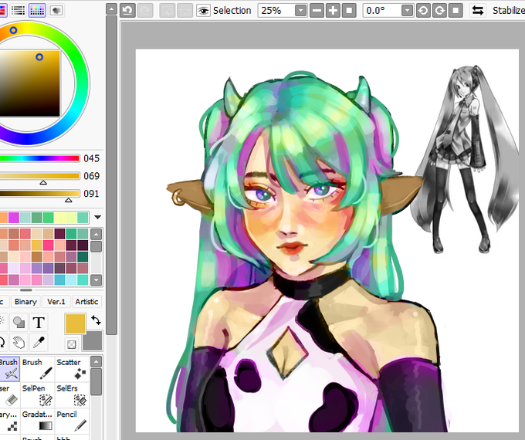Switch to the Ver.1 tab
Viewport: 525px width, 440px height.
(56, 302)
